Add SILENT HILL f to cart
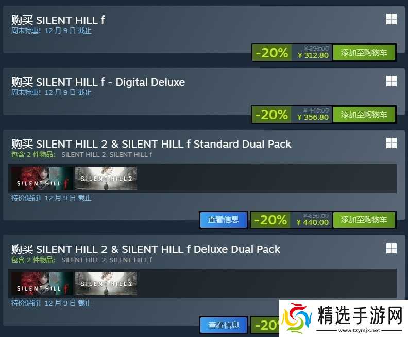Screen dimensions: 408x337 (364, 53)
